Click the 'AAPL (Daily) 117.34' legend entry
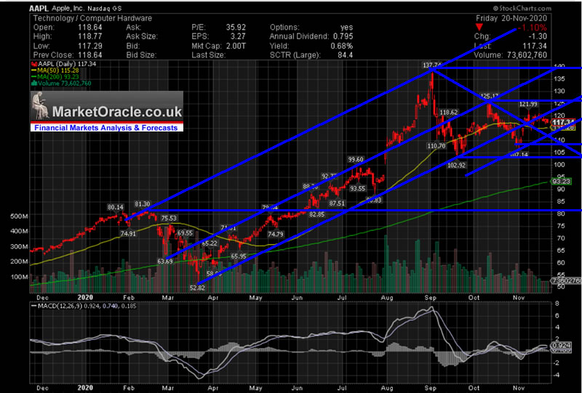 coord(65,64)
